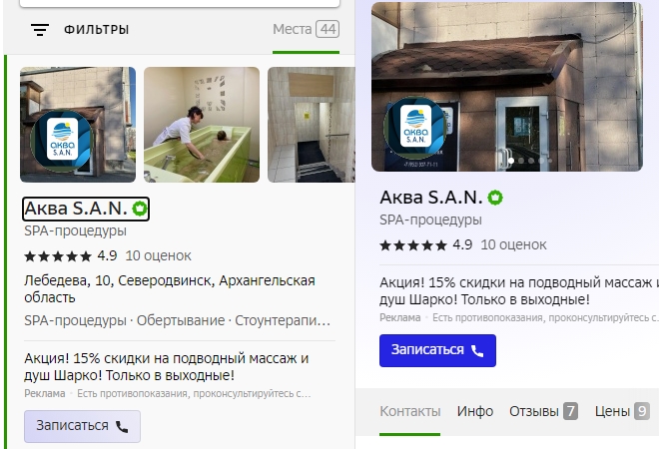
Task: Open the hydromassage bath photo thumbnail
Action: (202, 125)
